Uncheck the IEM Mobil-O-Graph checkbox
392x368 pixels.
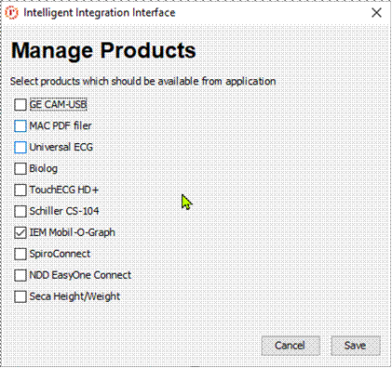pos(20,233)
